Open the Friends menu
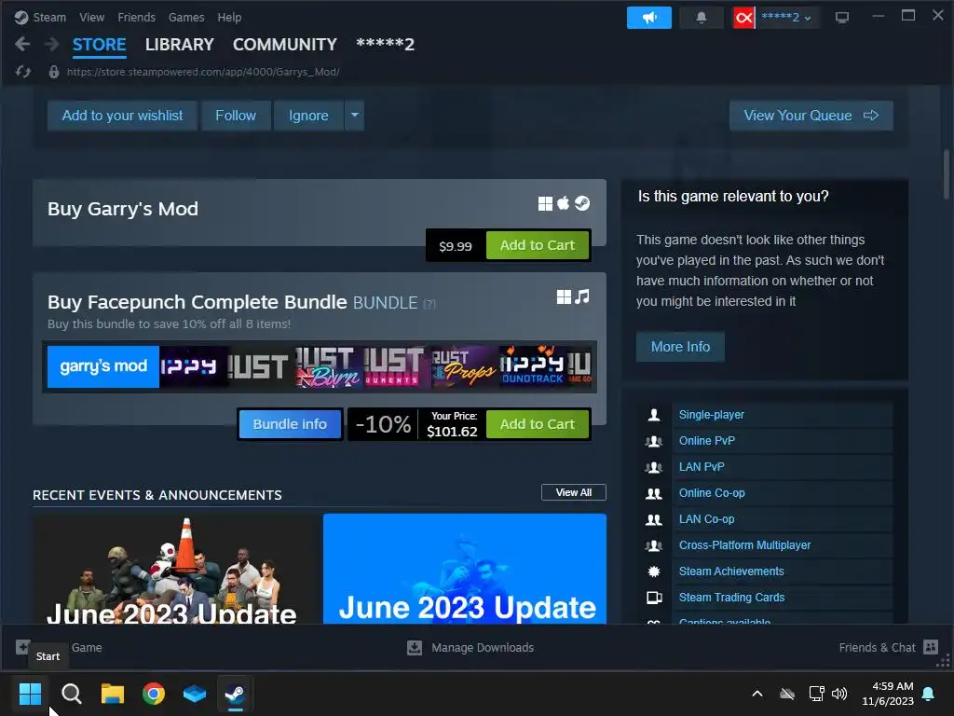Image resolution: width=954 pixels, height=716 pixels. tap(136, 17)
